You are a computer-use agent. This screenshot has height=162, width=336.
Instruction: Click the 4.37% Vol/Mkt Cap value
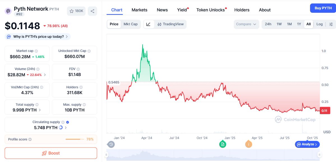pyautogui.click(x=27, y=93)
